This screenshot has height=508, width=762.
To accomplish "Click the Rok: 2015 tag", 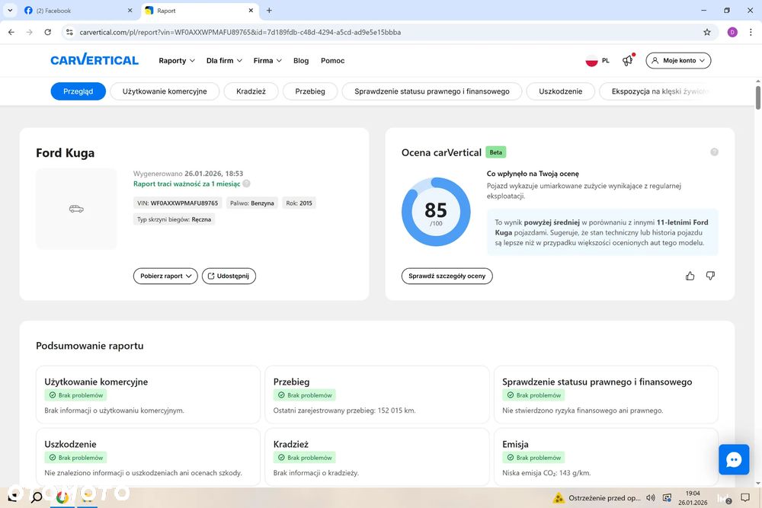I will [299, 203].
